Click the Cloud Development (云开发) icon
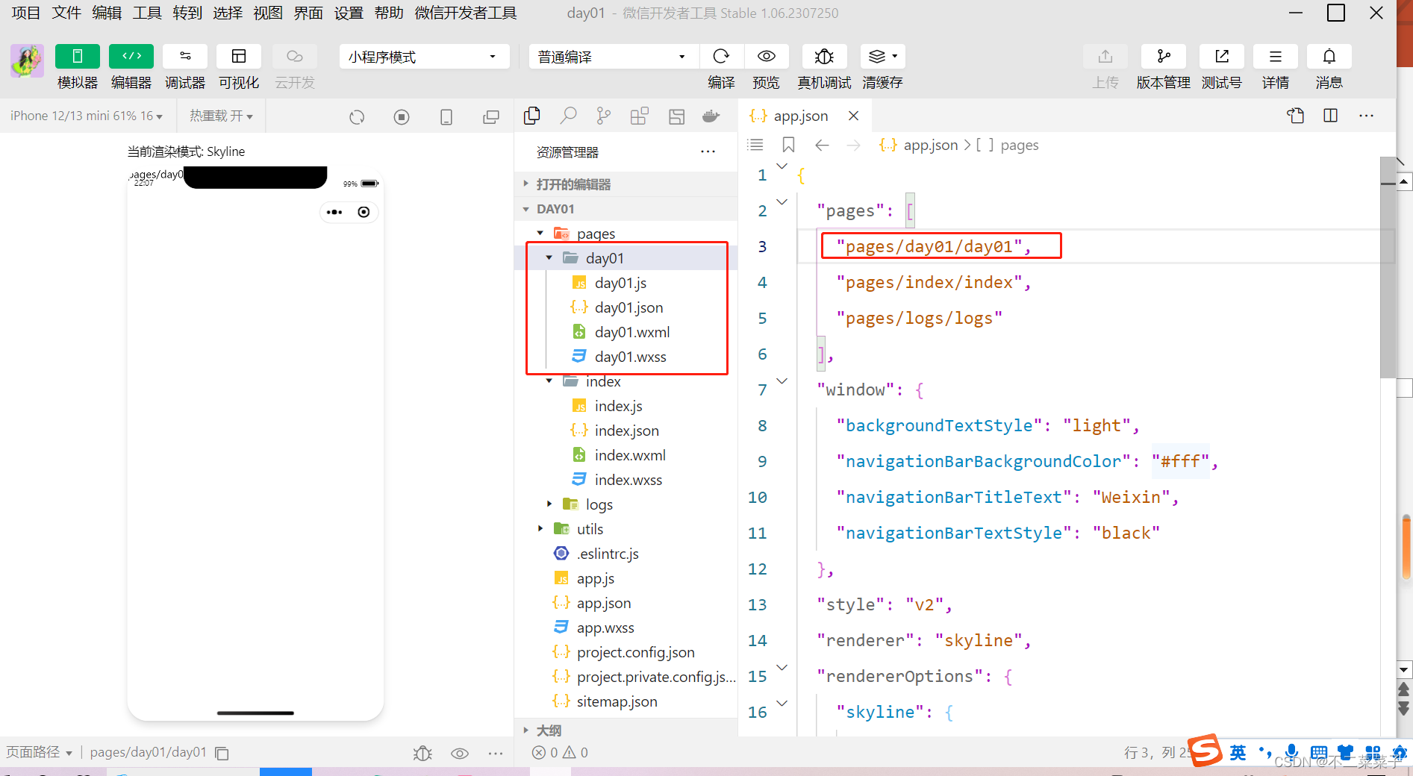1413x776 pixels. pos(295,57)
